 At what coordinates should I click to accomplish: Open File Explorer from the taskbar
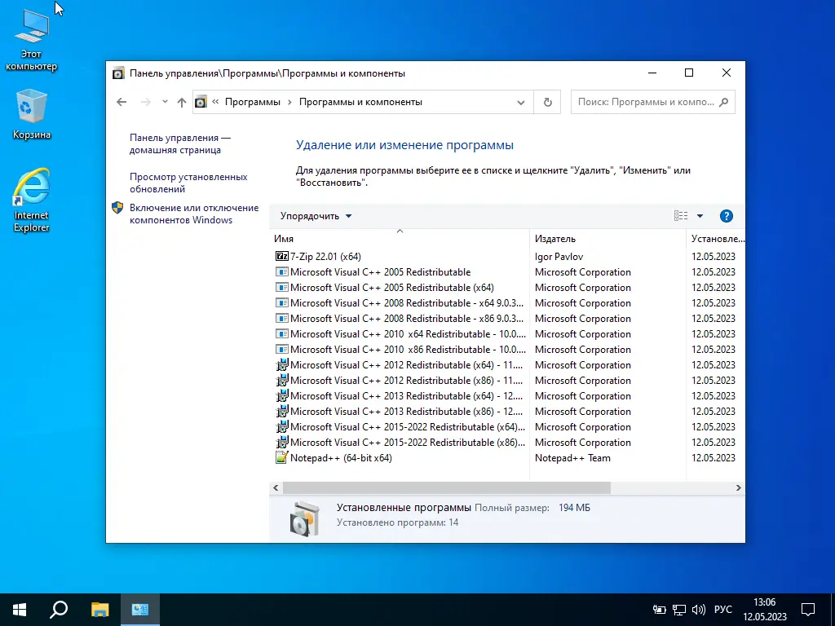click(x=99, y=610)
